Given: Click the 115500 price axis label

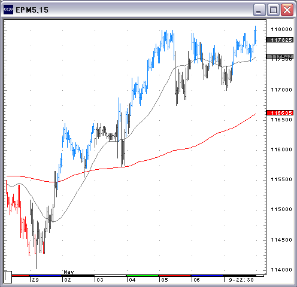Looking at the screenshot, I should coord(281,180).
